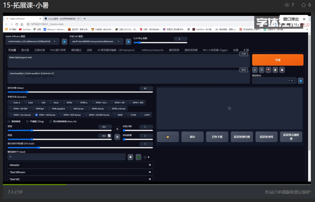Click the 保存 button
315x202 pixels.
point(192,137)
